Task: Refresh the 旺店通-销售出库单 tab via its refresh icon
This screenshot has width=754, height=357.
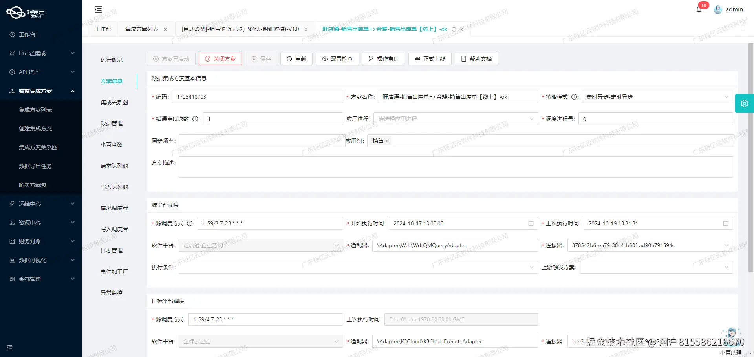Action: 454,29
